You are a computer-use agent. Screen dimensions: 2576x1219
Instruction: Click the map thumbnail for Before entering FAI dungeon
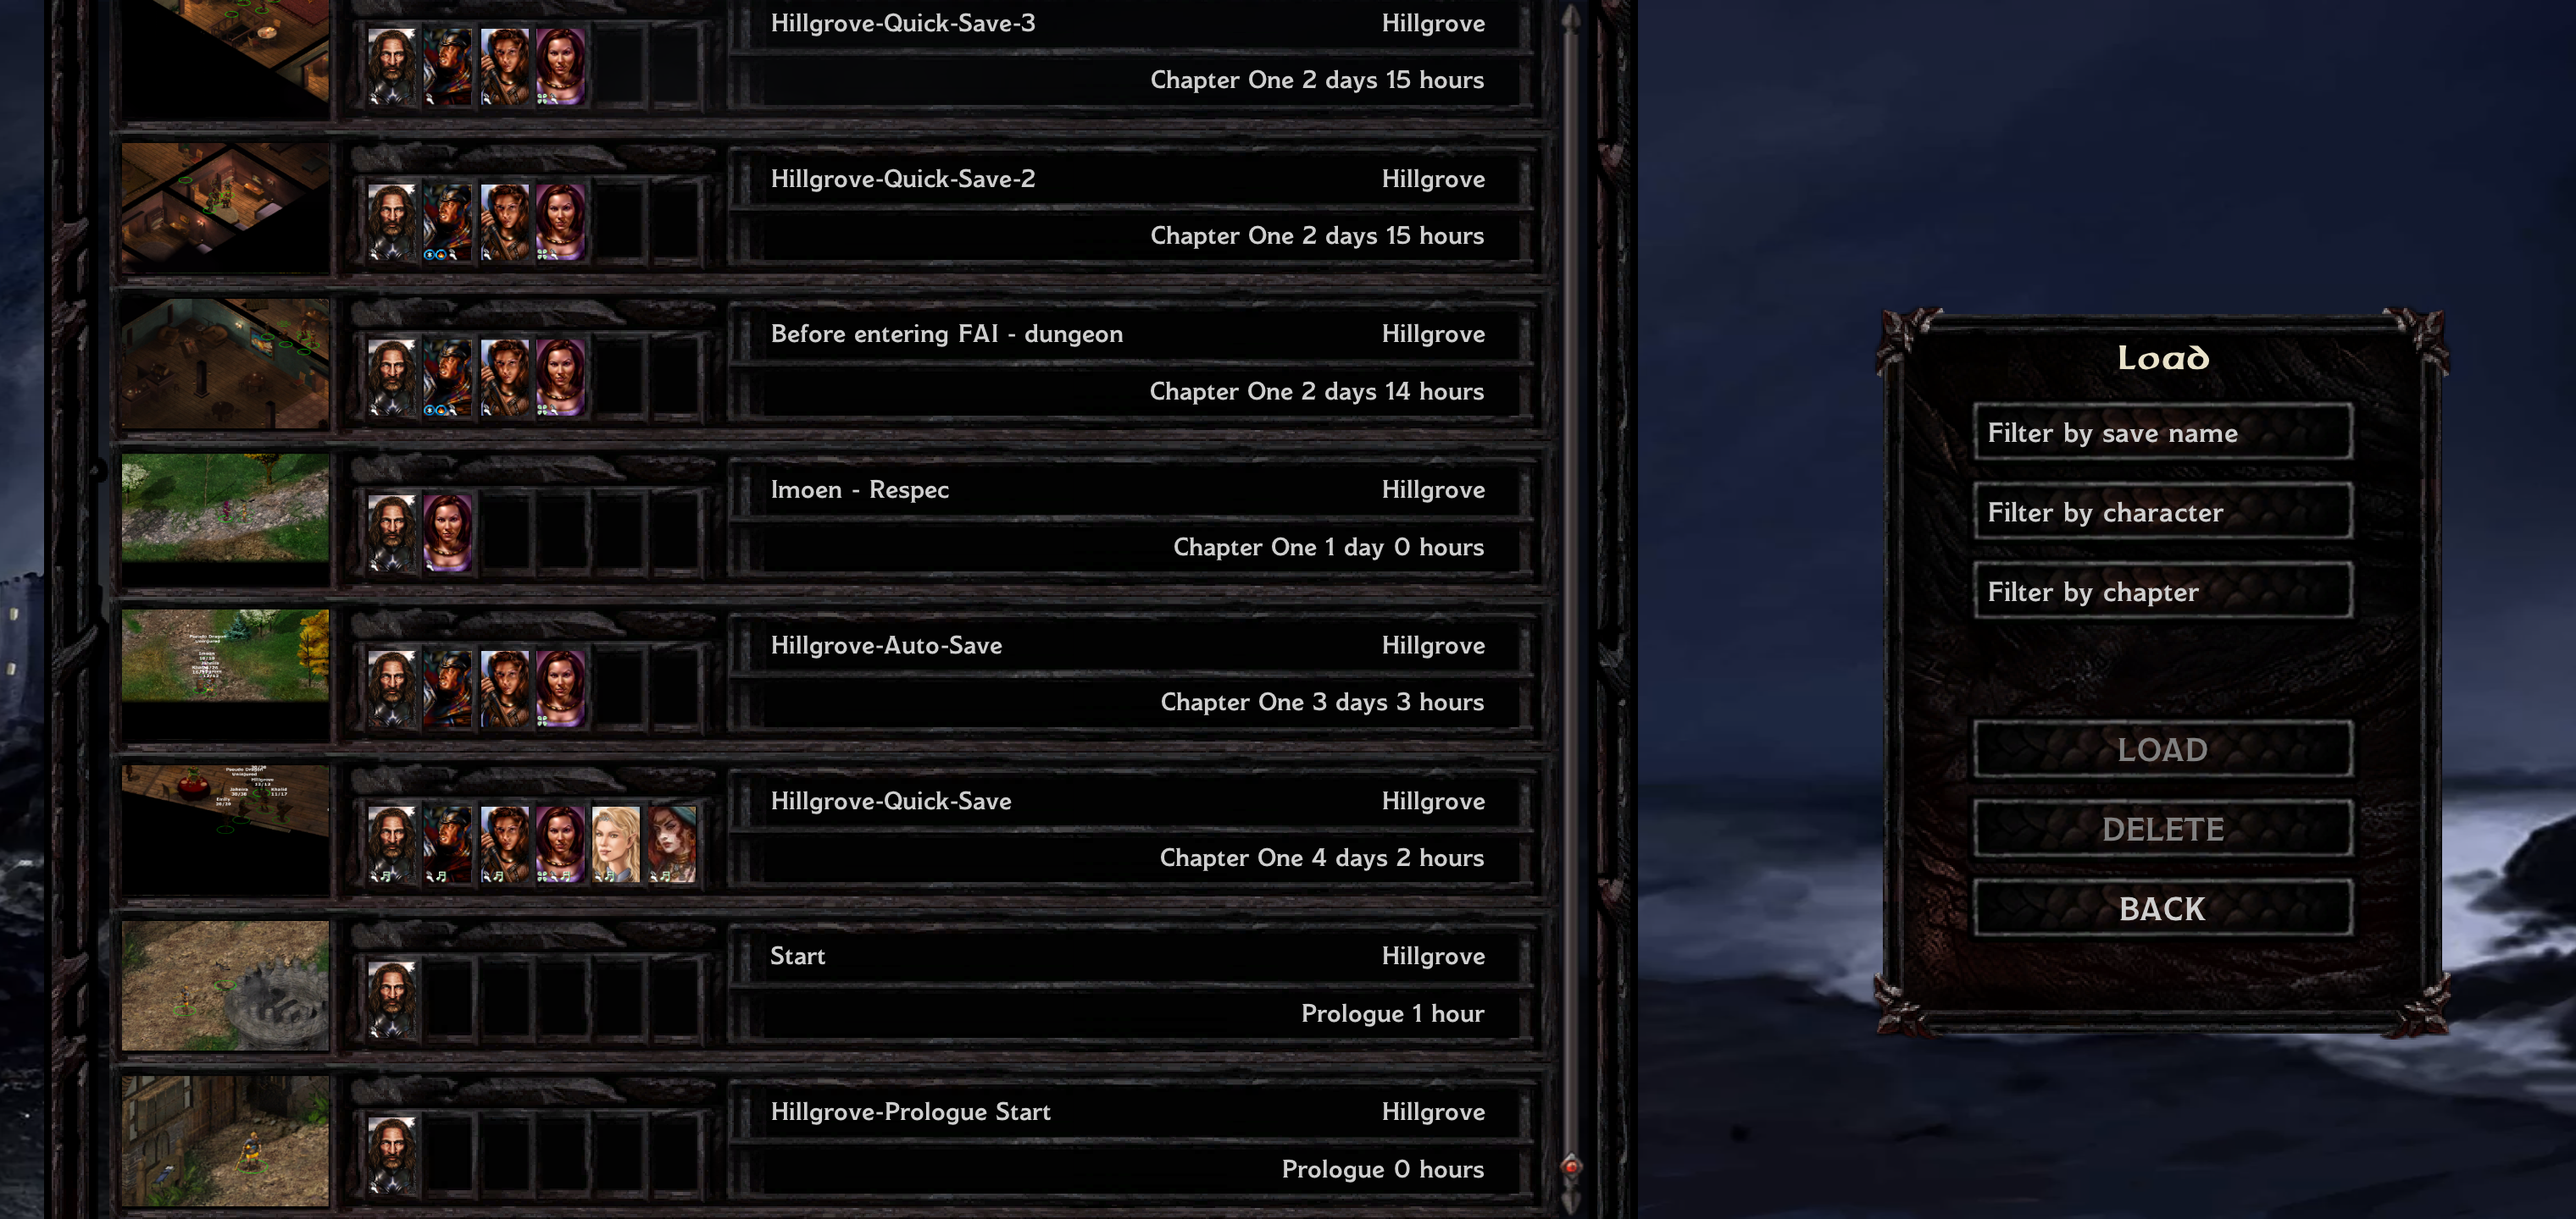(228, 362)
